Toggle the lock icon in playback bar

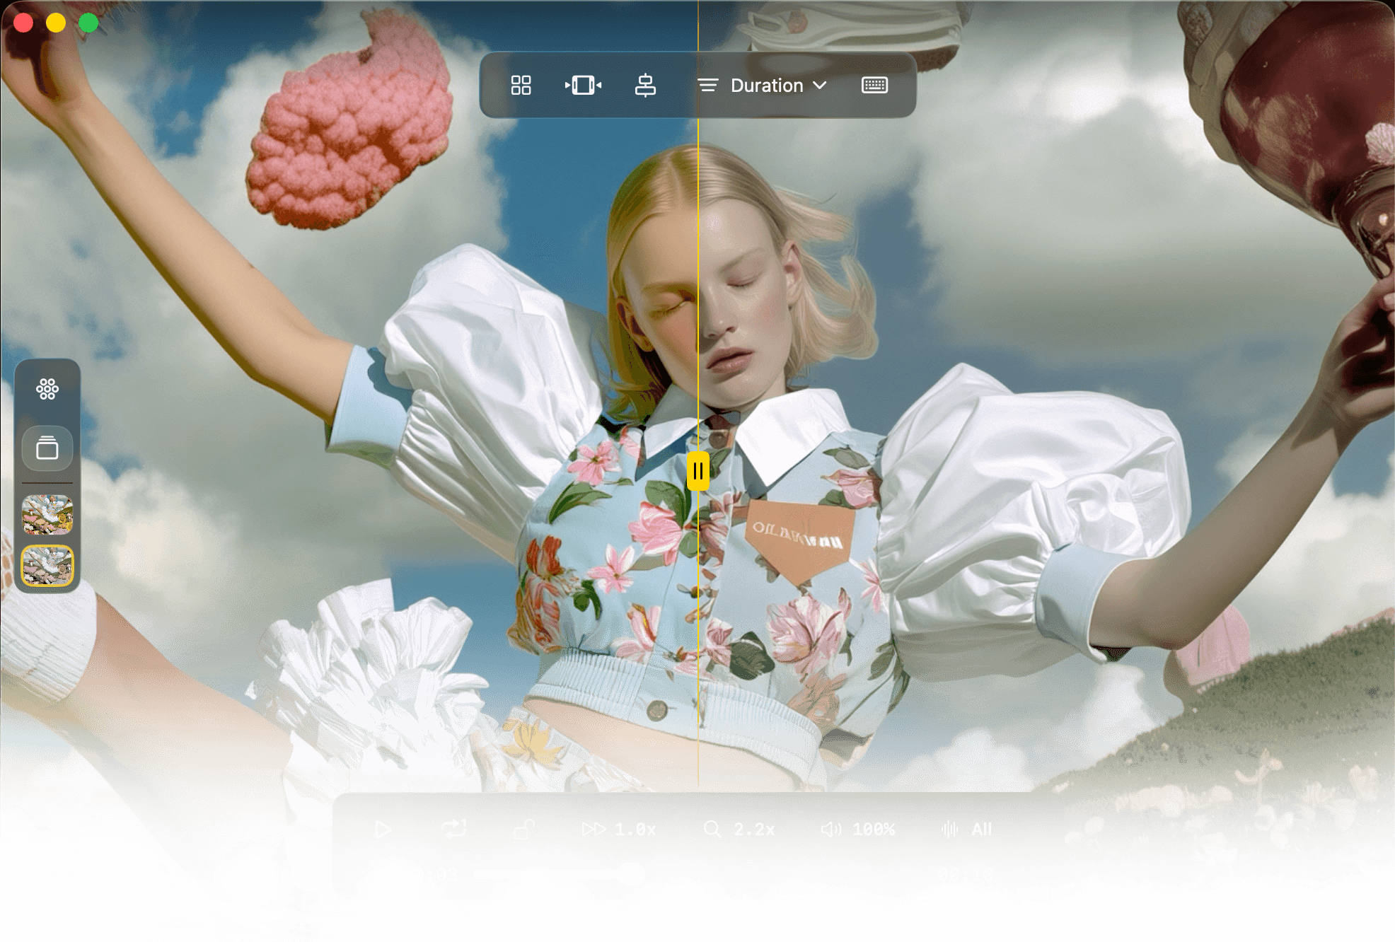(524, 828)
